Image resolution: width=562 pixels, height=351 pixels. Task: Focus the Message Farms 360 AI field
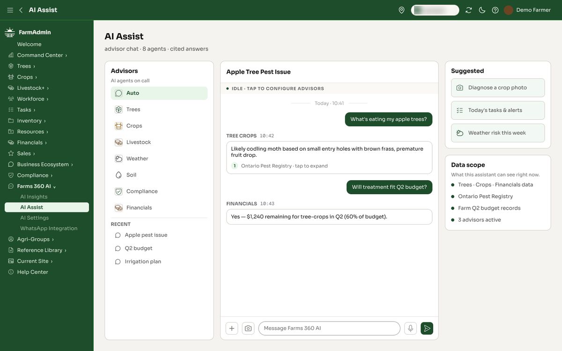pyautogui.click(x=329, y=329)
